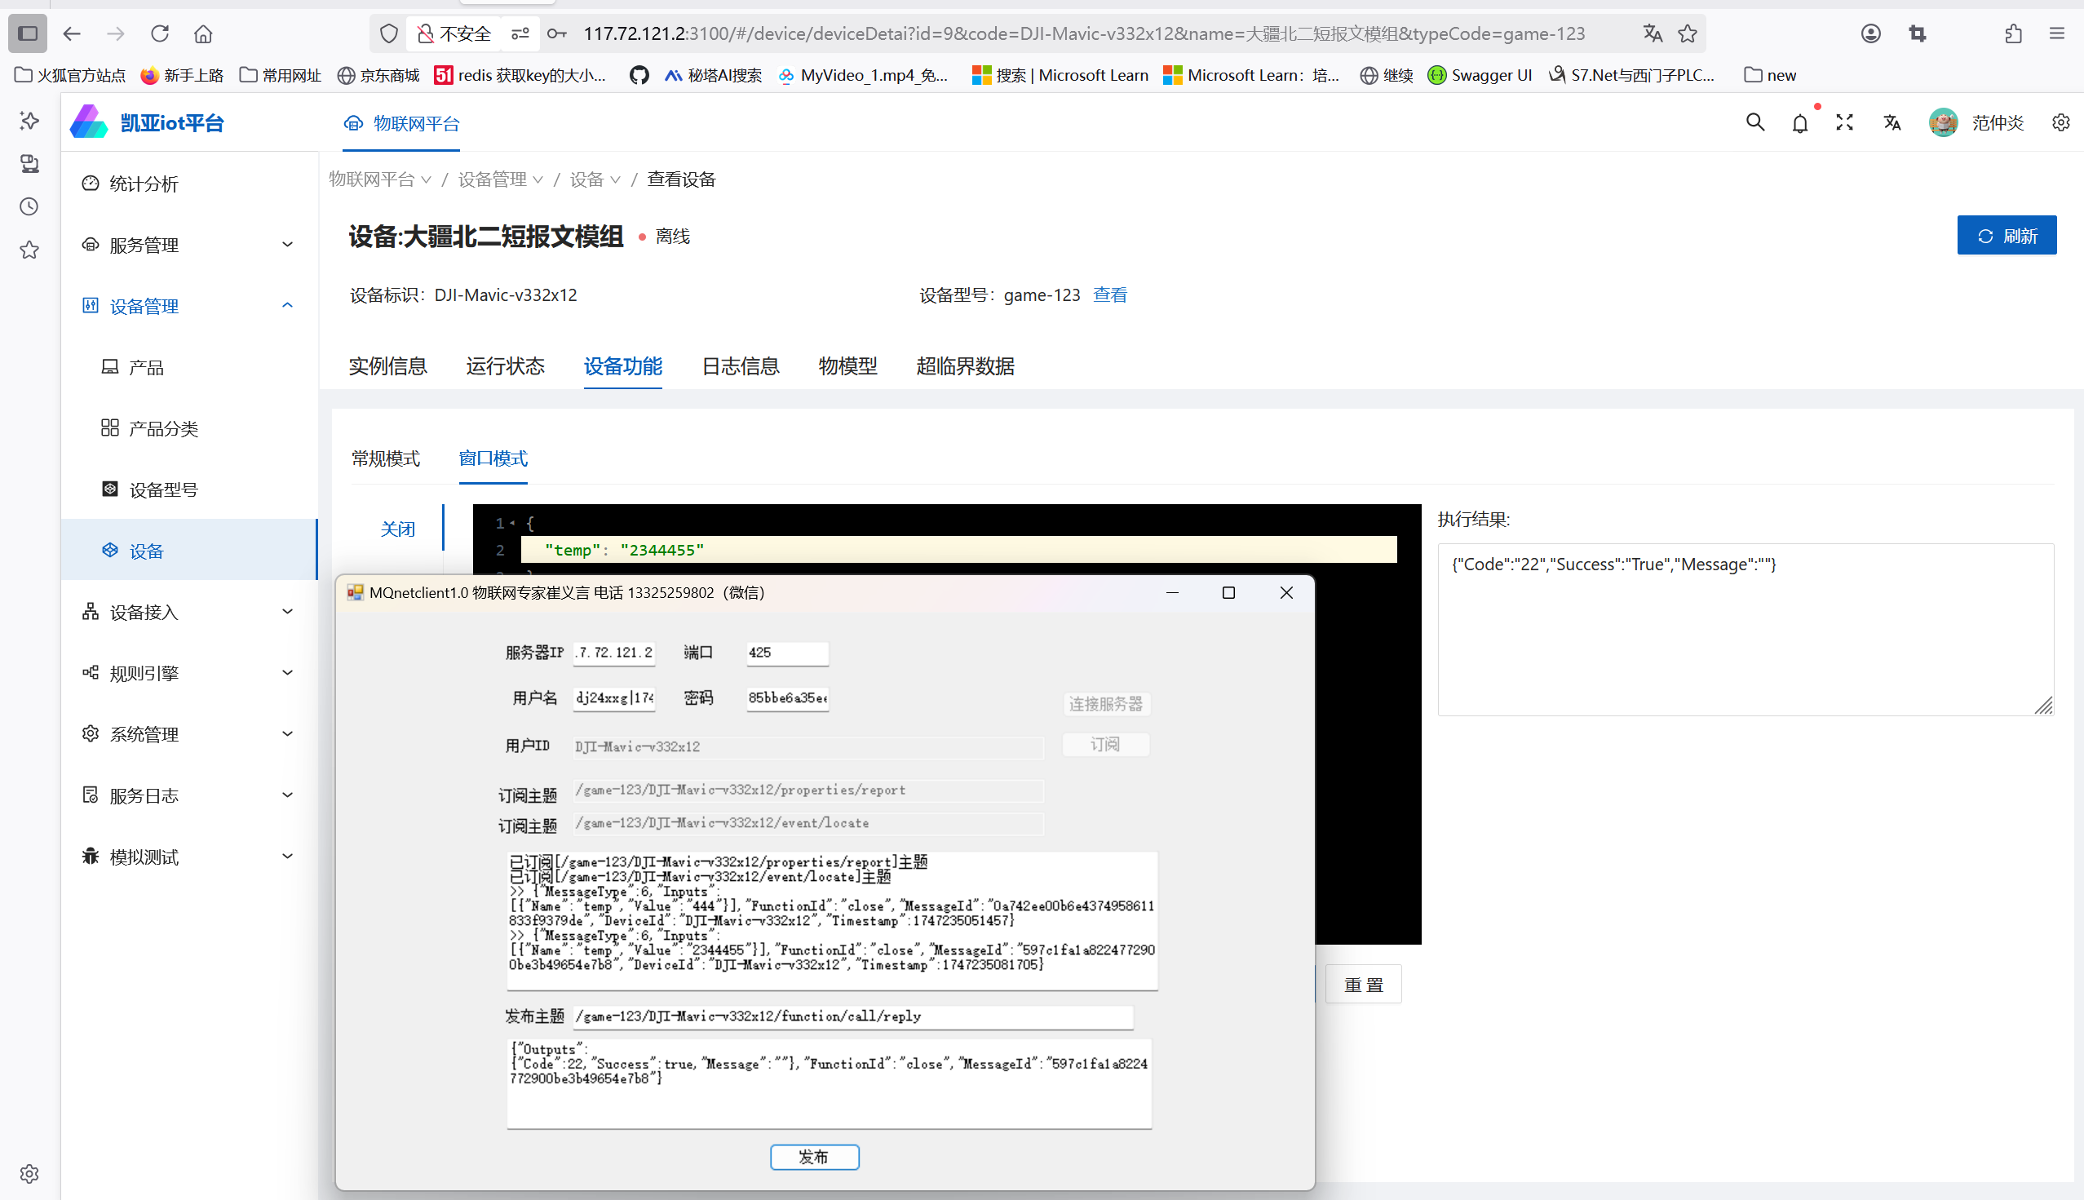Fold the JSON editor line 1 arrow
Viewport: 2084px width, 1200px height.
coord(512,524)
